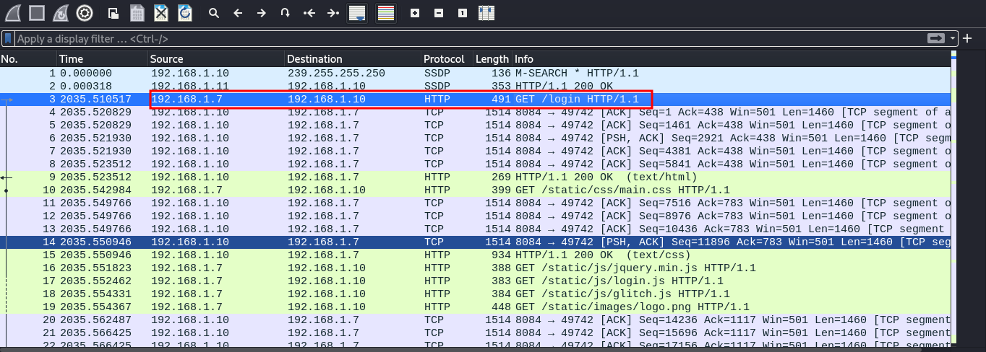Reload this capture file
Screen dimensions: 986x352
[x=185, y=12]
